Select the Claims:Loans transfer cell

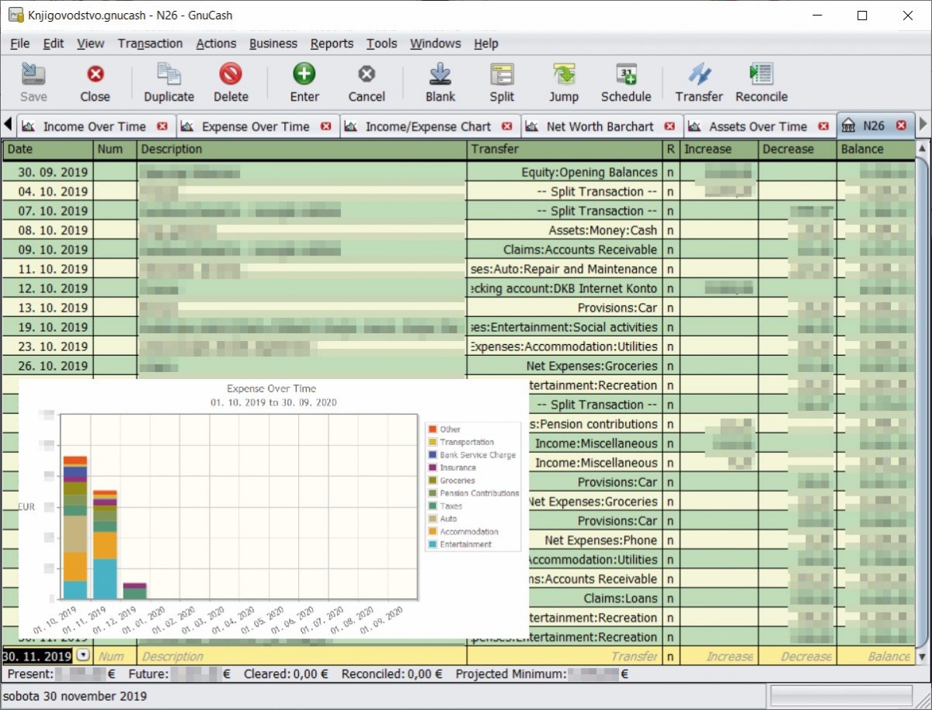[x=595, y=598]
